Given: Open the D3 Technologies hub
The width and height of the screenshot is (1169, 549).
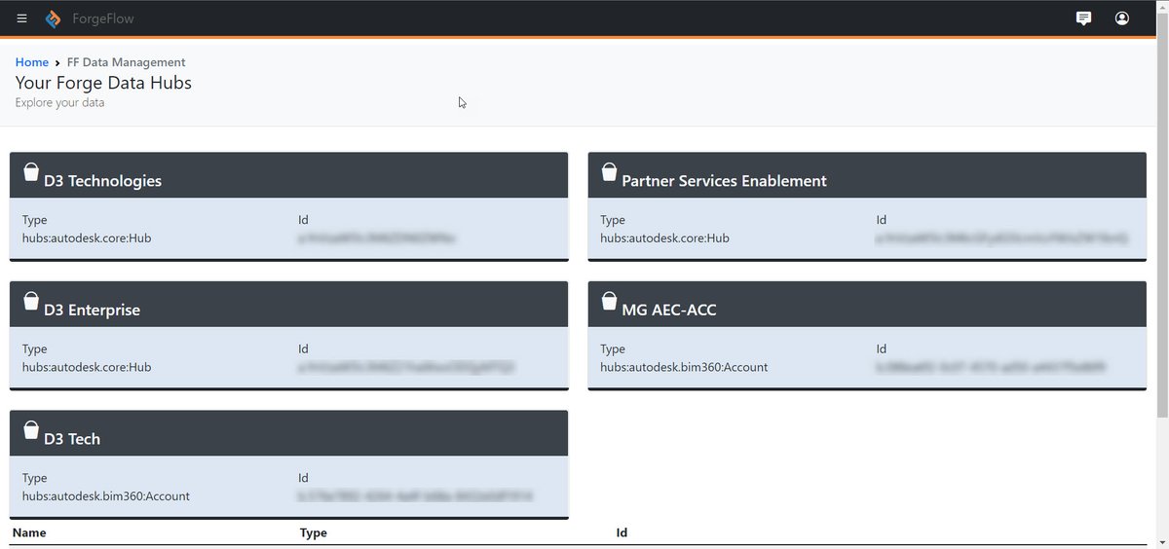Looking at the screenshot, I should 102,181.
